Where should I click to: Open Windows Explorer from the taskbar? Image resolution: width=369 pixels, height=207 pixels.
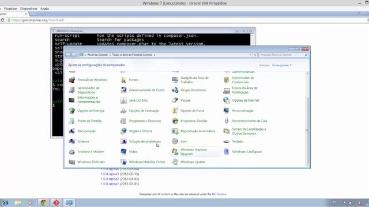pyautogui.click(x=18, y=203)
